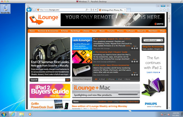
Task: Click the IE Home icon
Action: pyautogui.click(x=161, y=10)
